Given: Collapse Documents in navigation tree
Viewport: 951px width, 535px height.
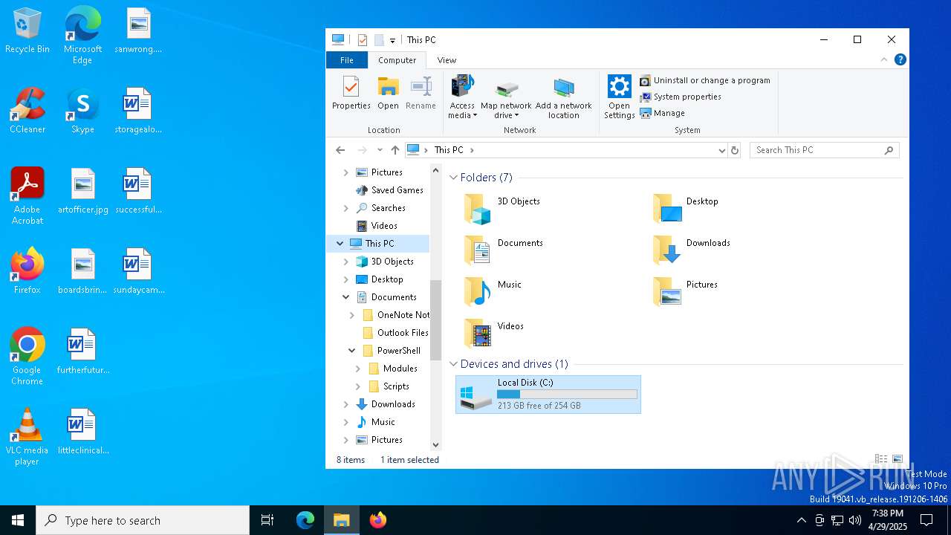Looking at the screenshot, I should (346, 297).
